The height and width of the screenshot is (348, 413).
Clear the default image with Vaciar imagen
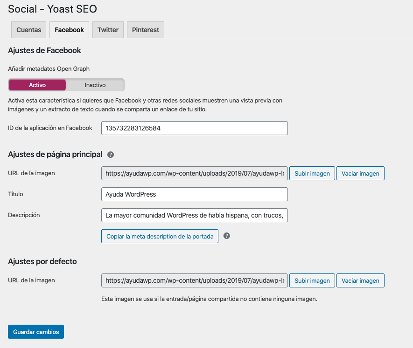(360, 280)
